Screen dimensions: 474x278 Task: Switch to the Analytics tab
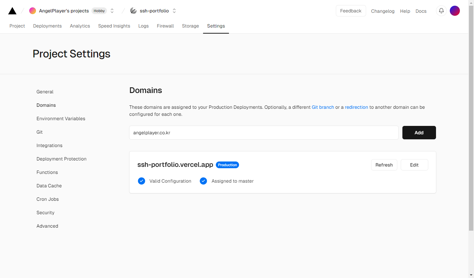[x=80, y=26]
